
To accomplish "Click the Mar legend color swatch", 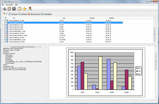I will click(x=137, y=74).
